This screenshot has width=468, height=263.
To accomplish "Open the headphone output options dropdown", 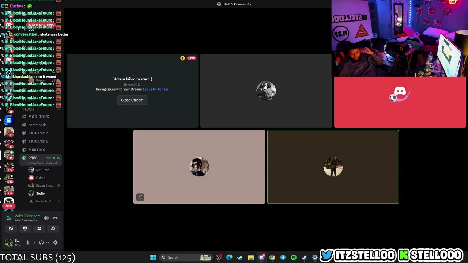I will [x=47, y=243].
